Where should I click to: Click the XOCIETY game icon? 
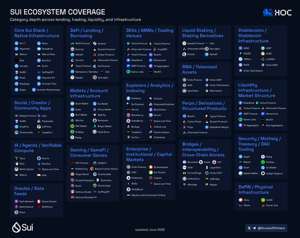(95, 163)
